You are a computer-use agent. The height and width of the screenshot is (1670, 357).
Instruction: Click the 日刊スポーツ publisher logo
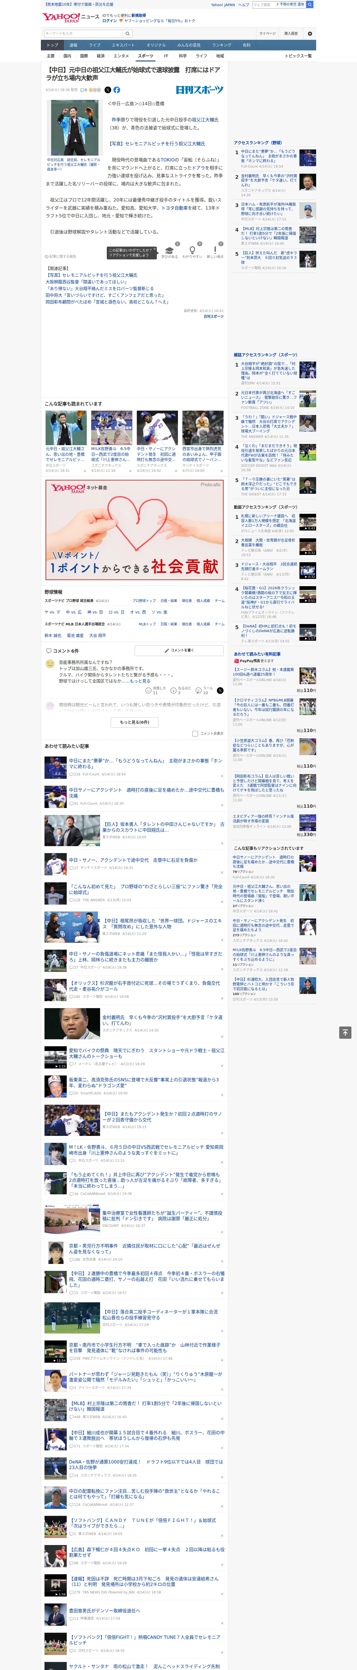click(x=200, y=90)
